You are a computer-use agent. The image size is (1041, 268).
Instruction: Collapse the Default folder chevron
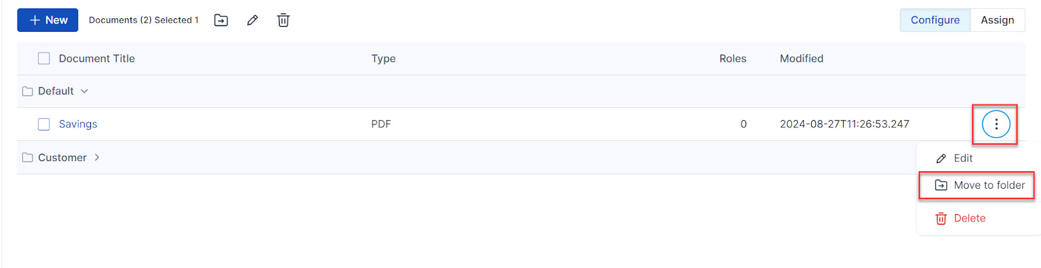[x=85, y=91]
